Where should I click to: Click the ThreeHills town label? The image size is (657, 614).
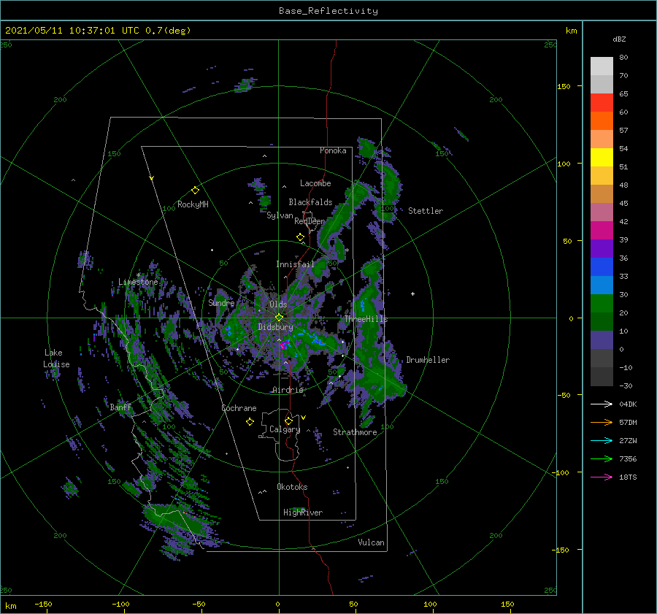pos(366,319)
